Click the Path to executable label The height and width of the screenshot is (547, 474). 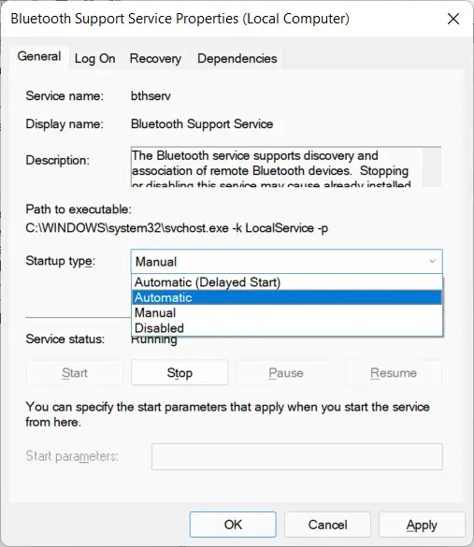pyautogui.click(x=79, y=209)
